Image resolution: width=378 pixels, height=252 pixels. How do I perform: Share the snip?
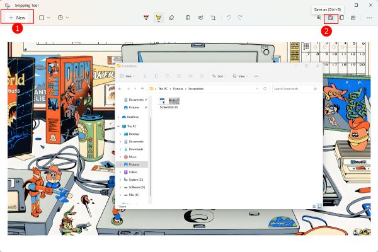[x=353, y=18]
